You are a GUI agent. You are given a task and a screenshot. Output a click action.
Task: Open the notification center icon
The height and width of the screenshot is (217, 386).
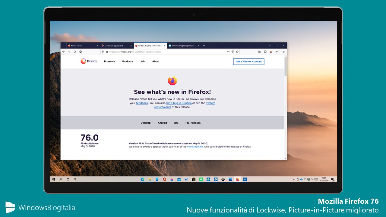point(333,179)
